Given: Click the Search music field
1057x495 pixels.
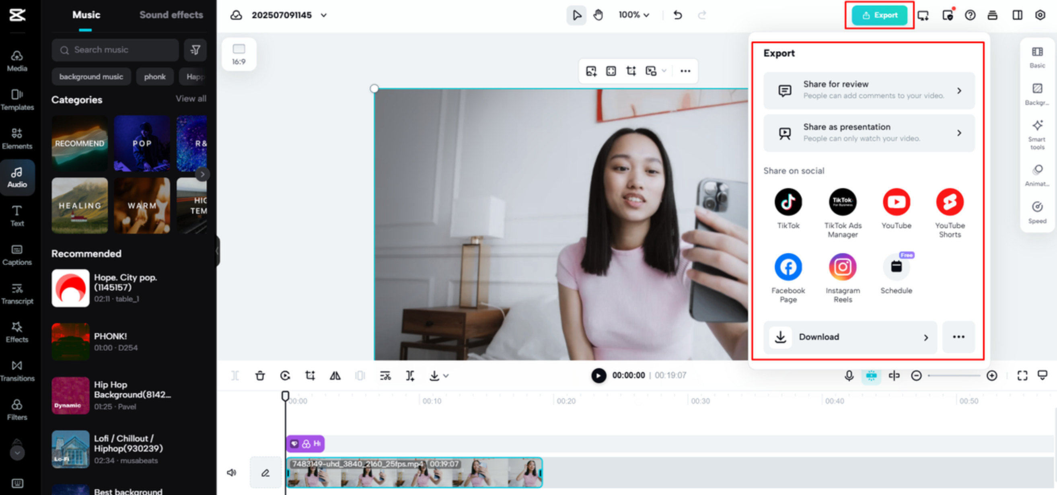Looking at the screenshot, I should pyautogui.click(x=115, y=50).
